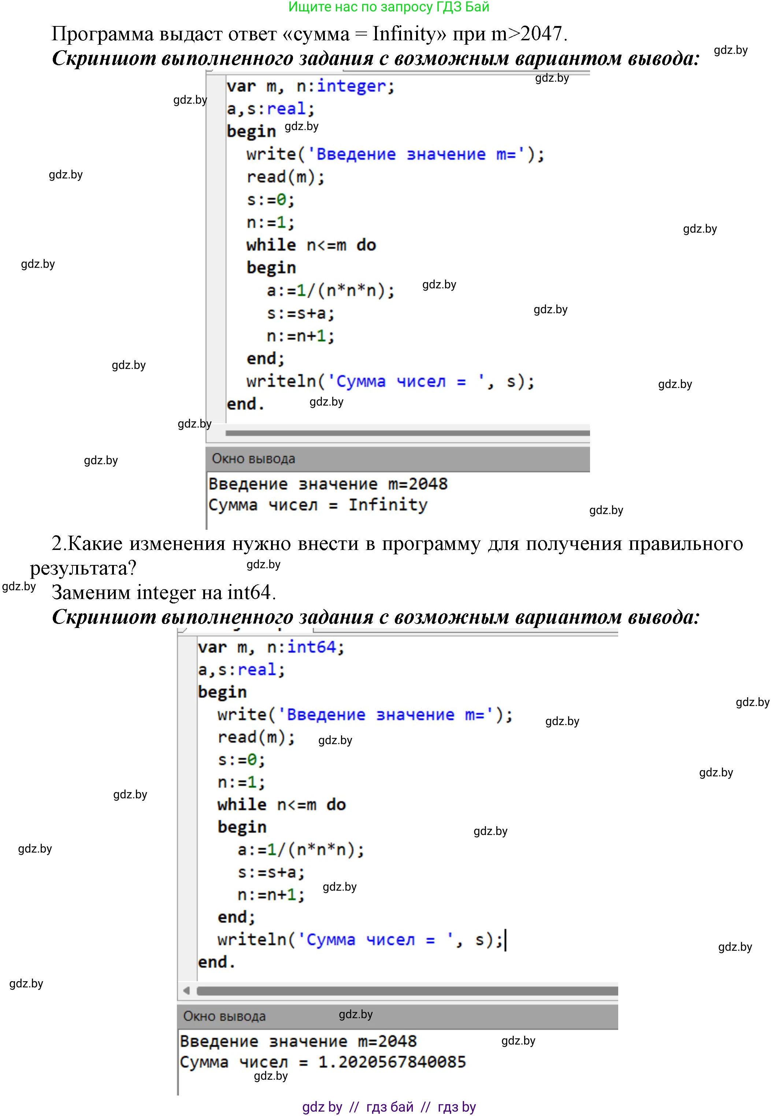Click the top banner 'Ищите нас по запросу ГДЗ Бай'
Image resolution: width=779 pixels, height=1116 pixels.
pyautogui.click(x=389, y=7)
